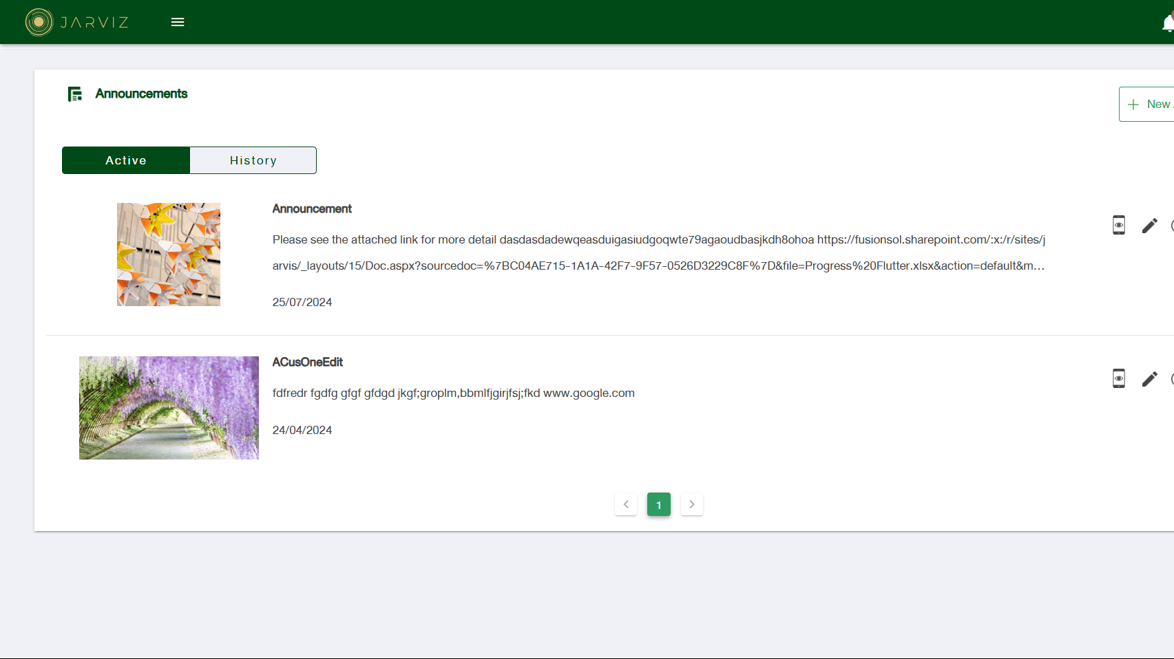
Task: Open the pinwheel announcement thumbnail
Action: click(x=169, y=255)
